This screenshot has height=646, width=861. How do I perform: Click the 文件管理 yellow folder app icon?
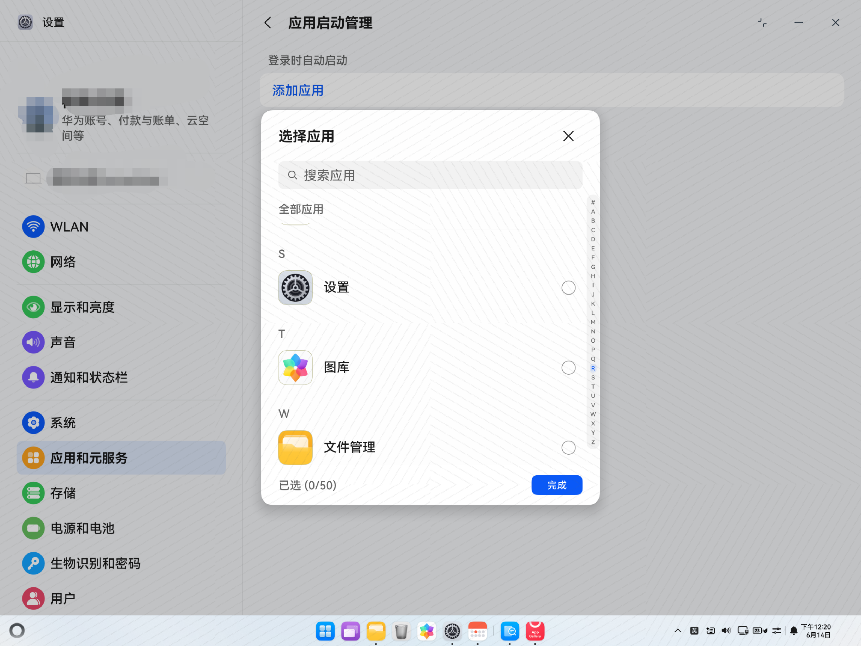click(x=295, y=447)
